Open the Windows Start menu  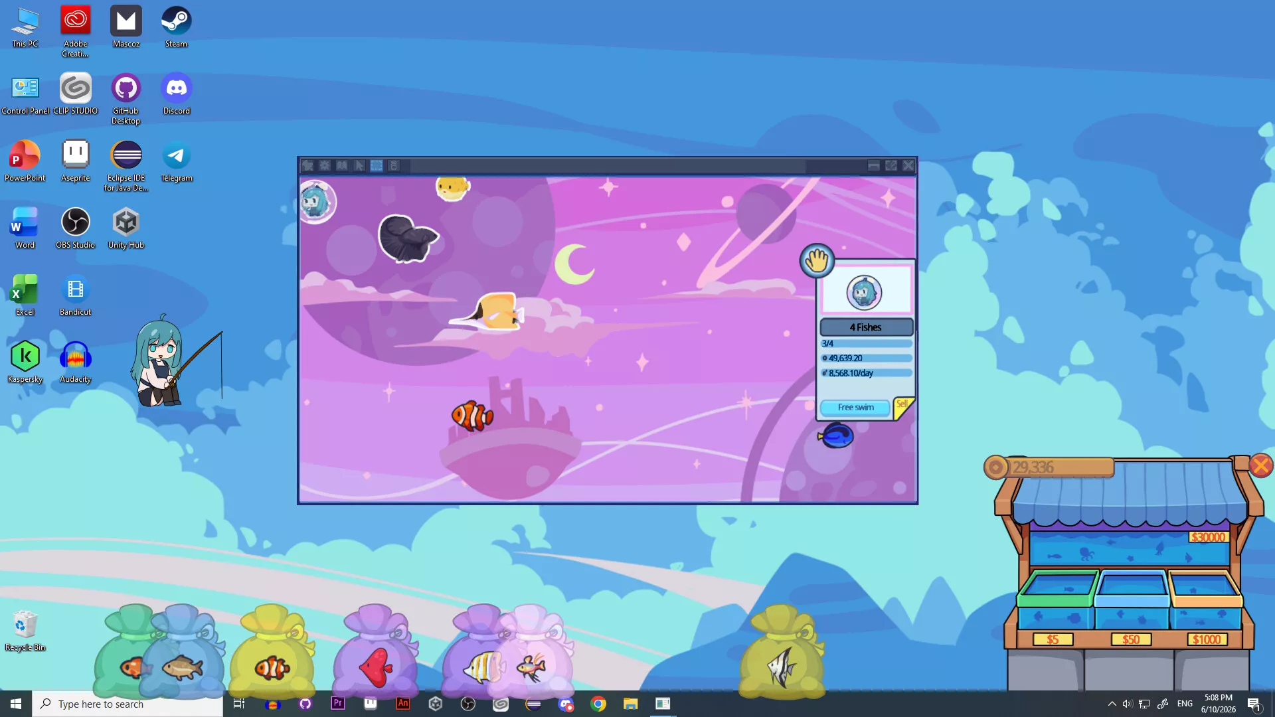point(16,704)
